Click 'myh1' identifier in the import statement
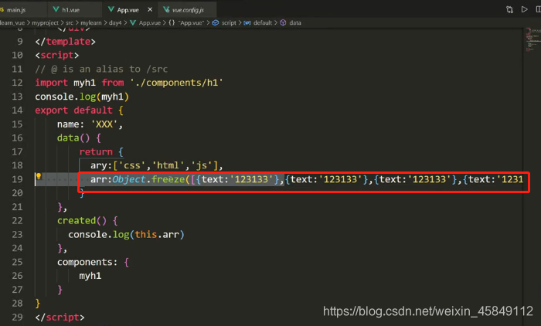Image resolution: width=541 pixels, height=326 pixels. (84, 83)
